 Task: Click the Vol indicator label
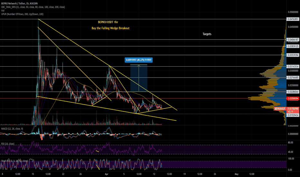coord(3,11)
